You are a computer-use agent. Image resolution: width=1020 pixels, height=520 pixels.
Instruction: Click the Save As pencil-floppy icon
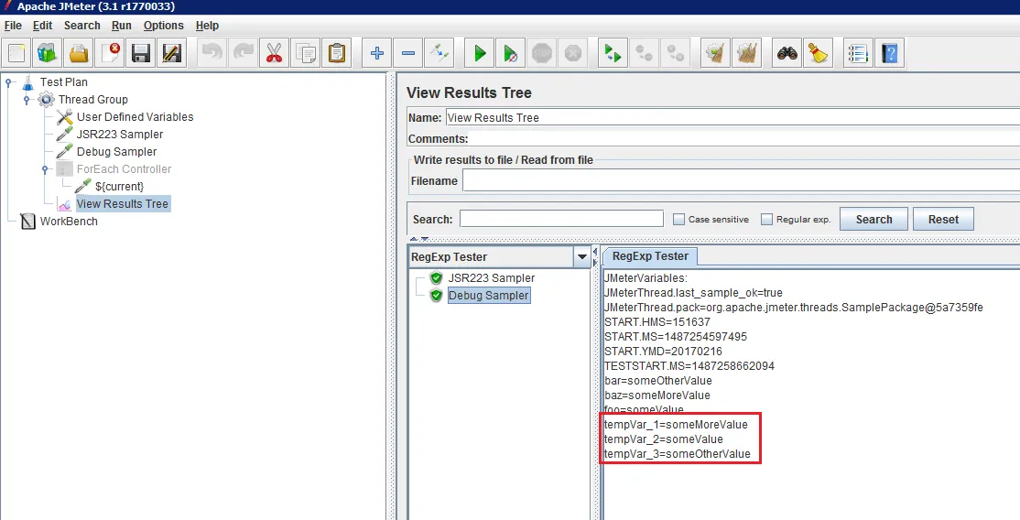[172, 53]
